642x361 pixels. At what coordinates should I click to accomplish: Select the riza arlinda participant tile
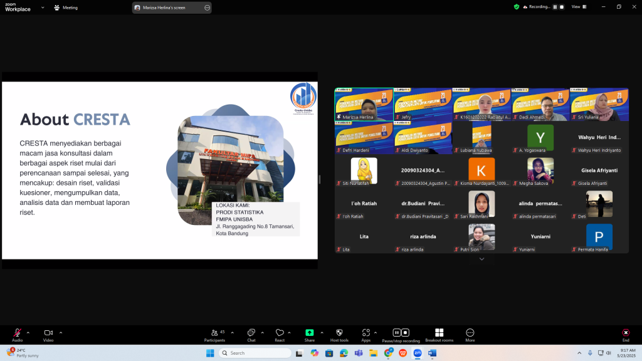coord(423,236)
